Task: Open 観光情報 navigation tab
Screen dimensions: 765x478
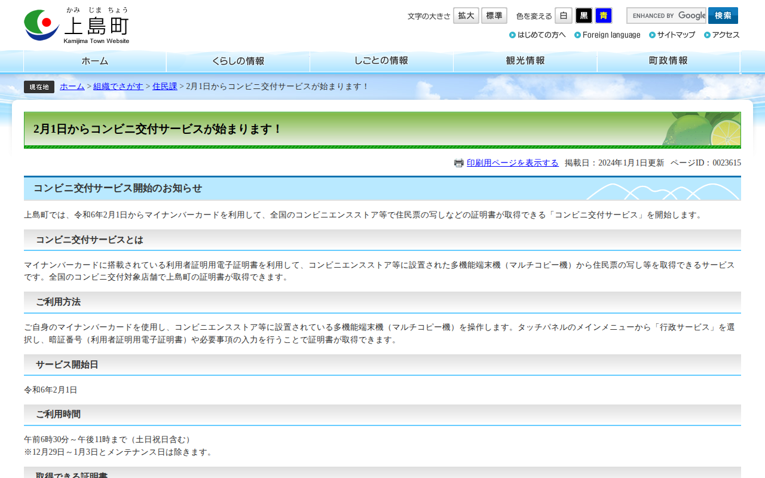Action: (x=525, y=61)
